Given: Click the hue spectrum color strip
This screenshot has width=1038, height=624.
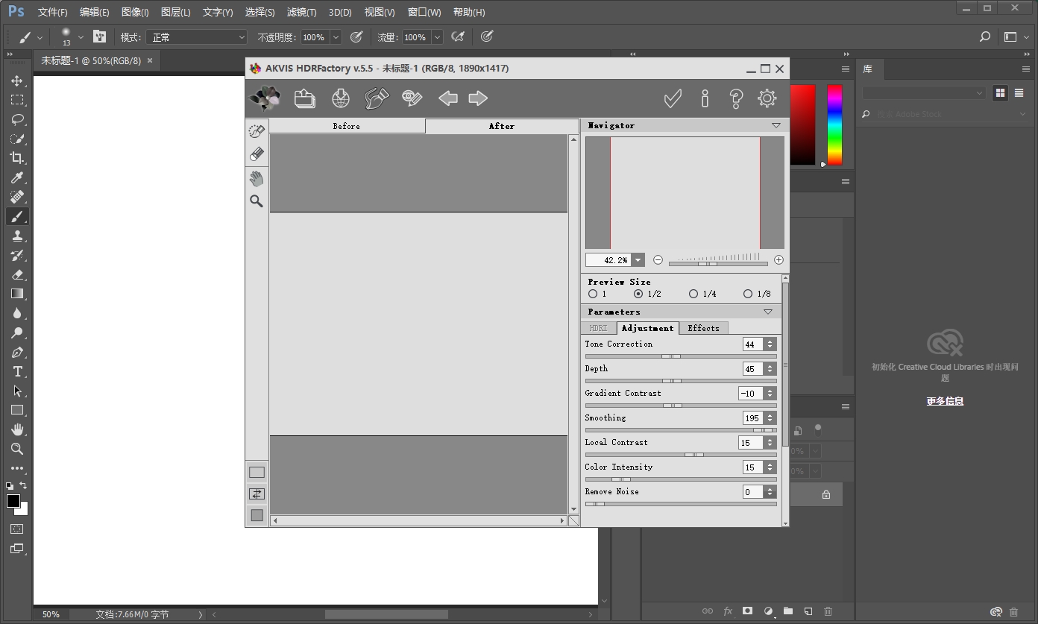Looking at the screenshot, I should click(834, 125).
